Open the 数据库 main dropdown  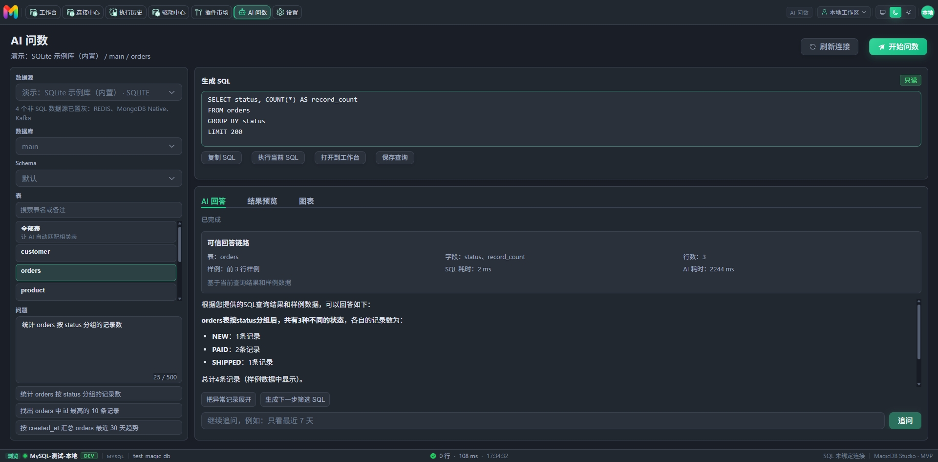click(99, 146)
